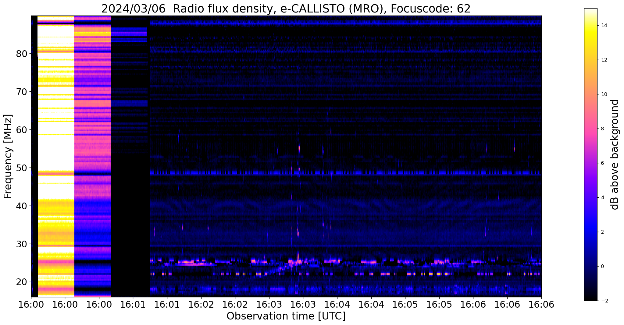Click the colorbar tick label 12

(603, 60)
